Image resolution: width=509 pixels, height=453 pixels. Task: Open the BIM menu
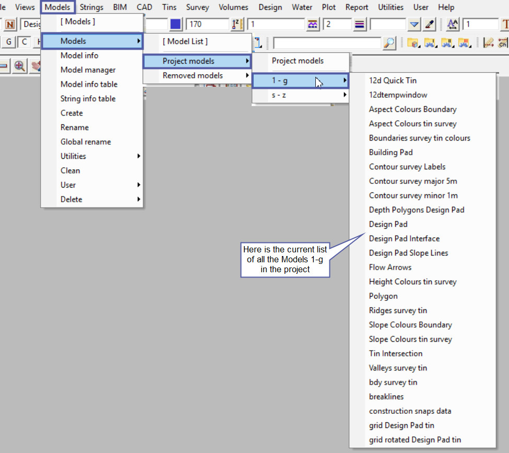coord(120,7)
